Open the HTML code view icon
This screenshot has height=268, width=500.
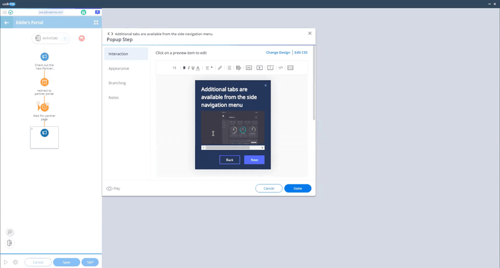281,67
